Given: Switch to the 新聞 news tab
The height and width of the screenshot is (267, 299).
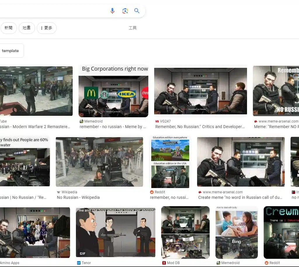Looking at the screenshot, I should click(8, 28).
